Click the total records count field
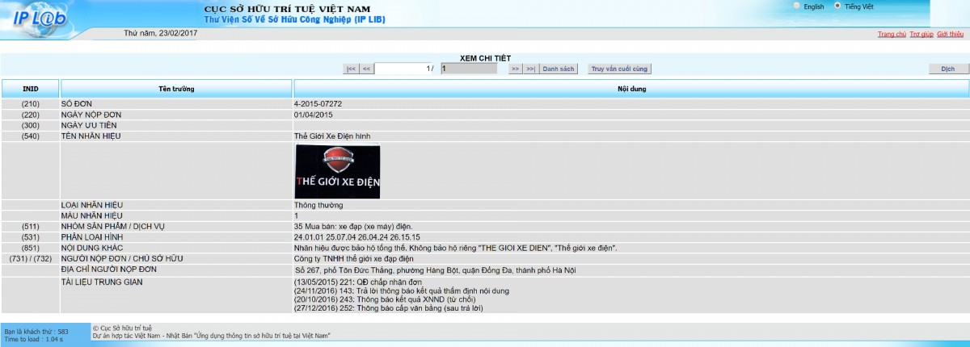970x347 pixels. 469,69
